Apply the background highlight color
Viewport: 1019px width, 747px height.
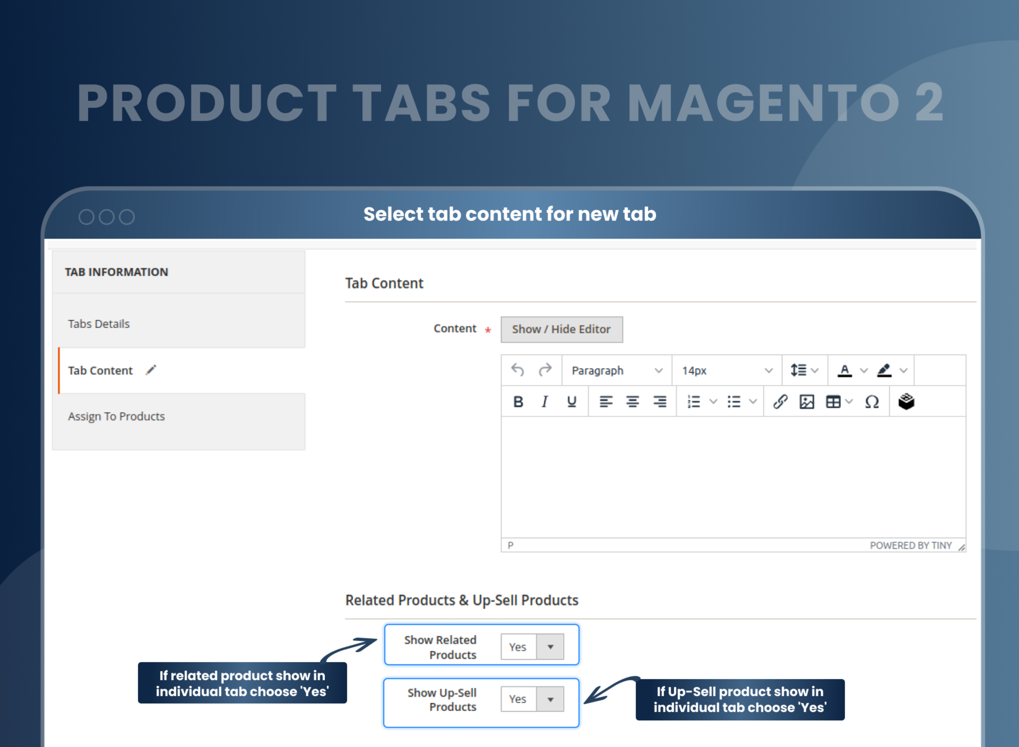click(884, 370)
